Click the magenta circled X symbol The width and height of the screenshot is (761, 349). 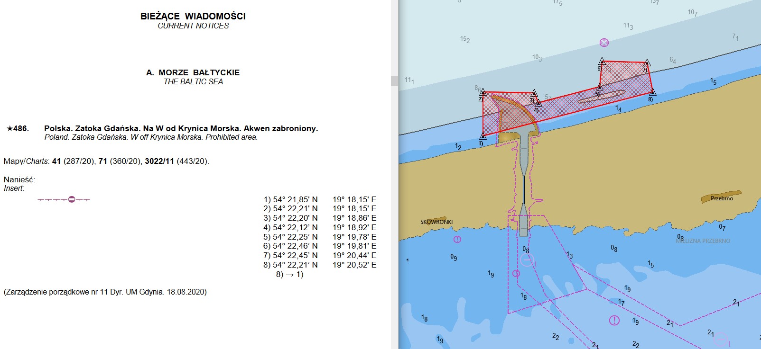pos(604,43)
